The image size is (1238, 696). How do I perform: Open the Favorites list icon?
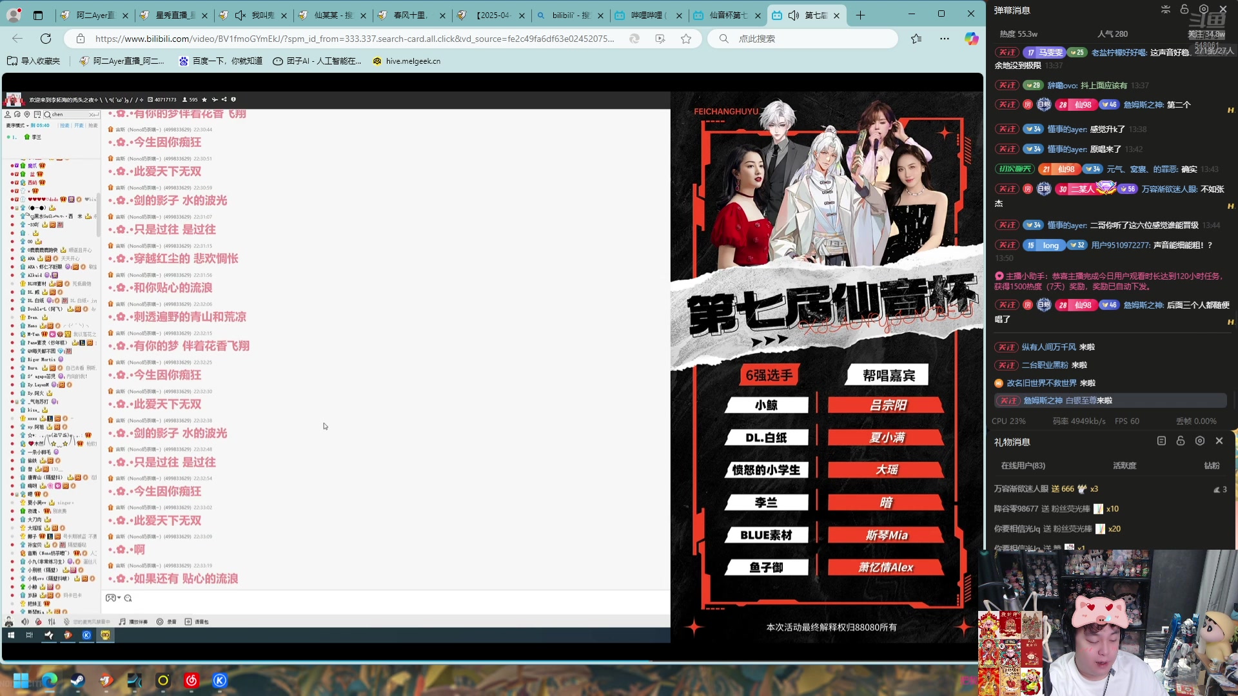tap(916, 39)
